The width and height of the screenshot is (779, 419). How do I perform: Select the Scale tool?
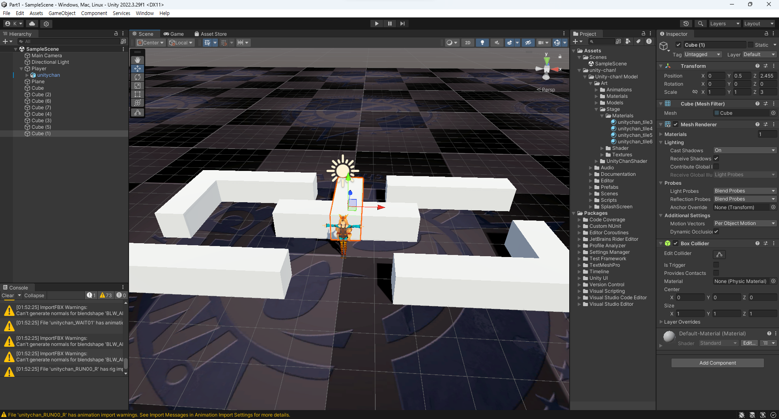138,86
